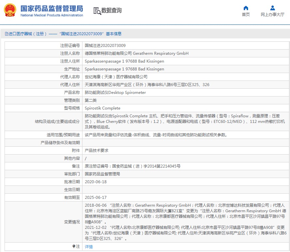Select 国械注进20202073009 in the 注册证编号 row
Screen dimensions: 290x252
coord(105,46)
